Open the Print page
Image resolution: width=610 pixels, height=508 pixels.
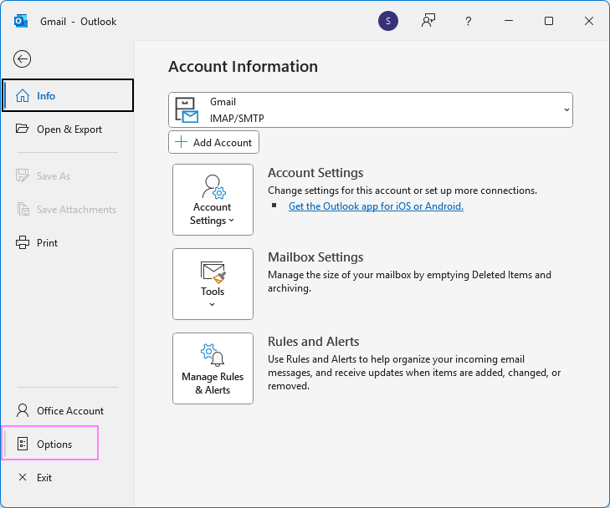click(68, 243)
